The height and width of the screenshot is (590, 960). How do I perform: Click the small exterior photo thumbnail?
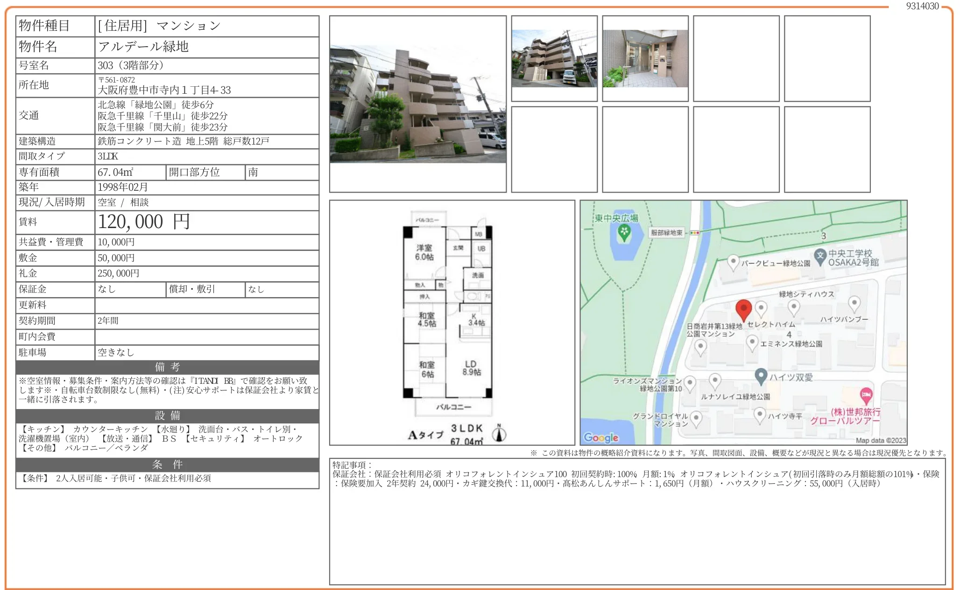[553, 58]
